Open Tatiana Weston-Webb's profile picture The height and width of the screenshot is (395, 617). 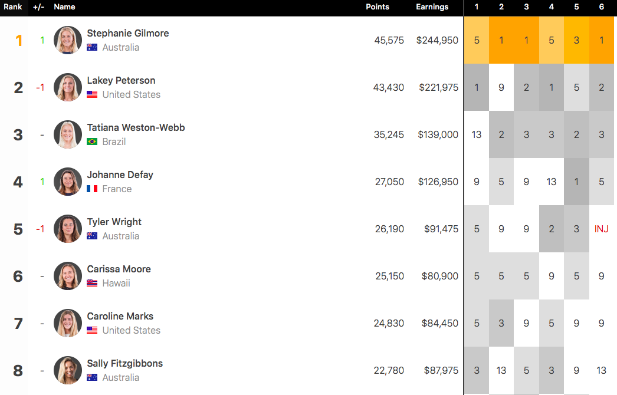click(x=68, y=134)
